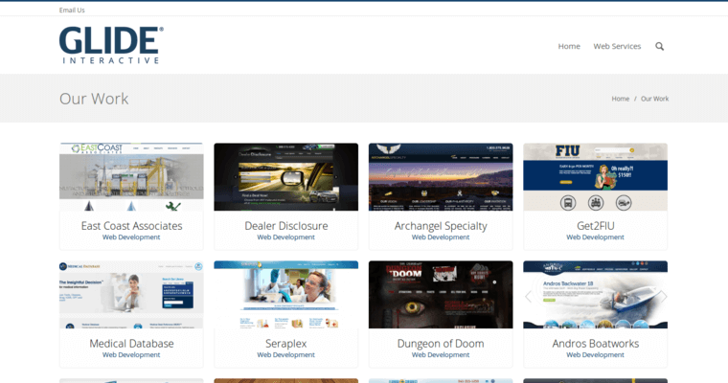This screenshot has height=383, width=728.
Task: Go to Home via the breadcrumb
Action: [x=620, y=99]
